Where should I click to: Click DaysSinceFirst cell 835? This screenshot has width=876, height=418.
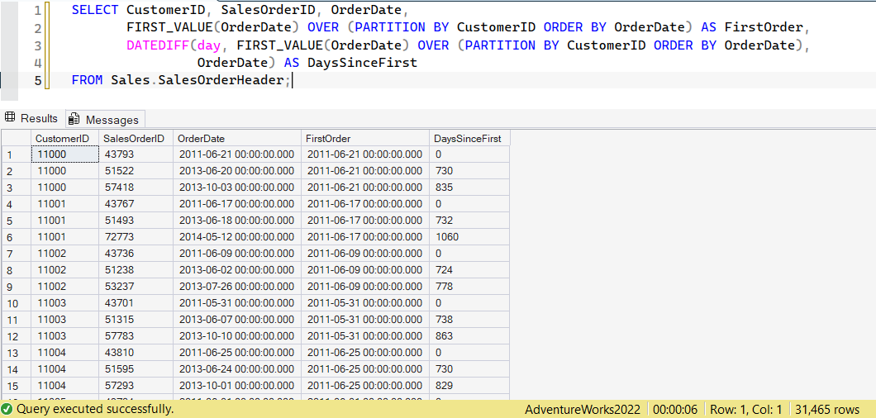469,188
